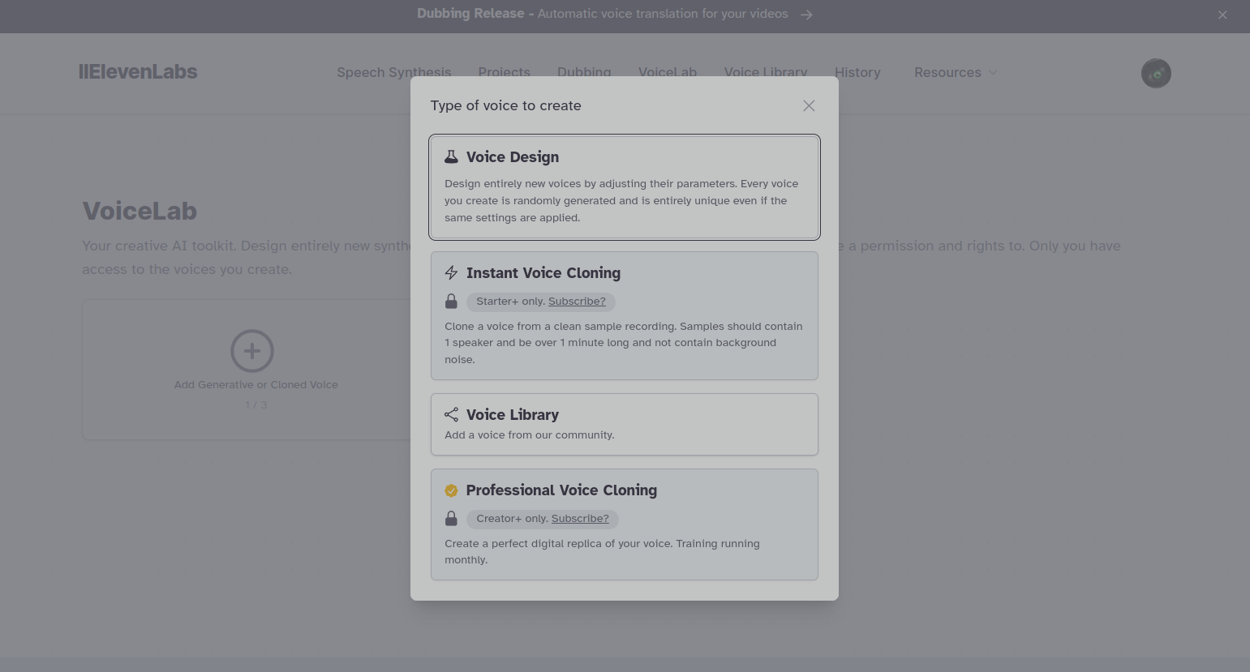
Task: Click the Type of voice to create title
Action: click(505, 105)
